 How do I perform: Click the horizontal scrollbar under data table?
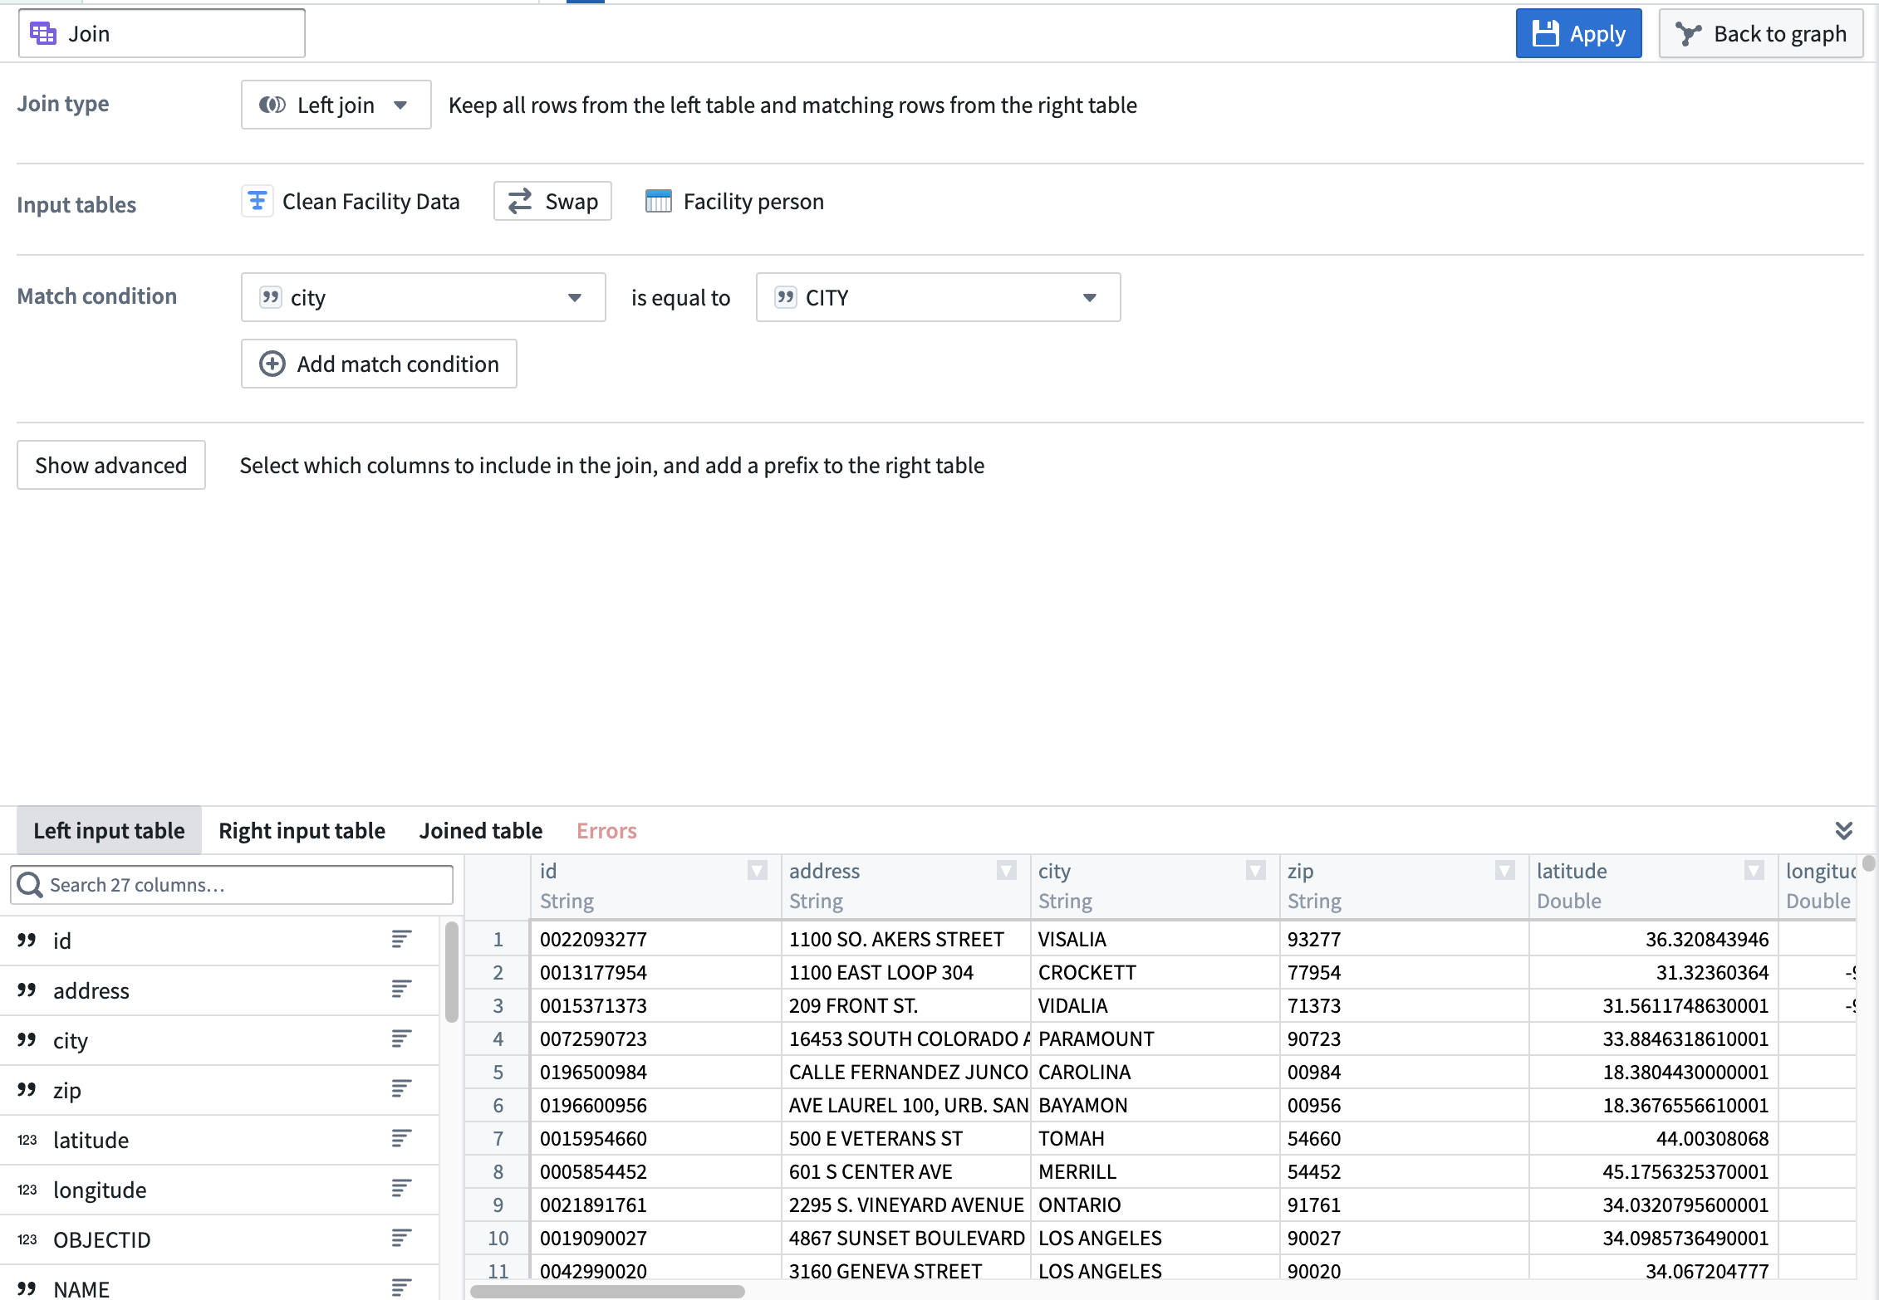pos(607,1292)
